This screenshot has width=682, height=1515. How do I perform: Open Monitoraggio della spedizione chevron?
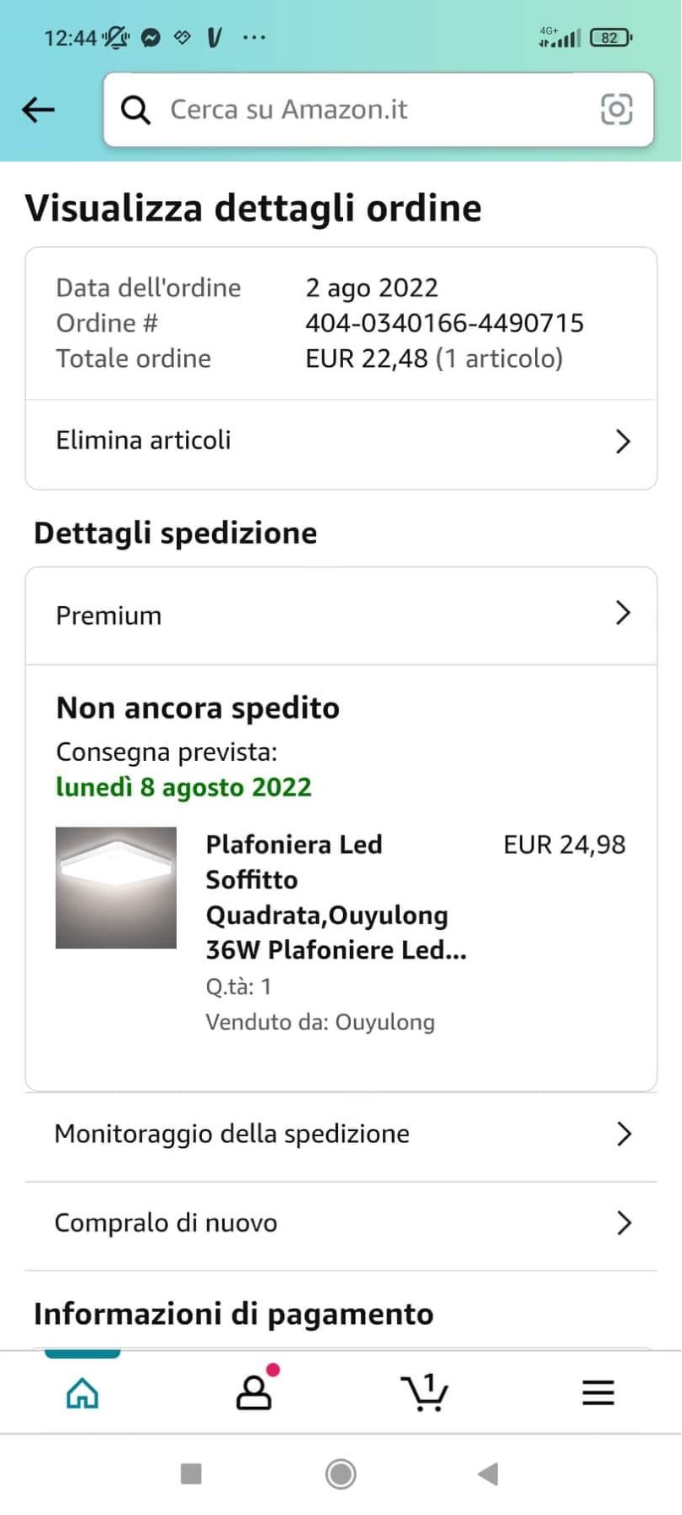point(624,1134)
